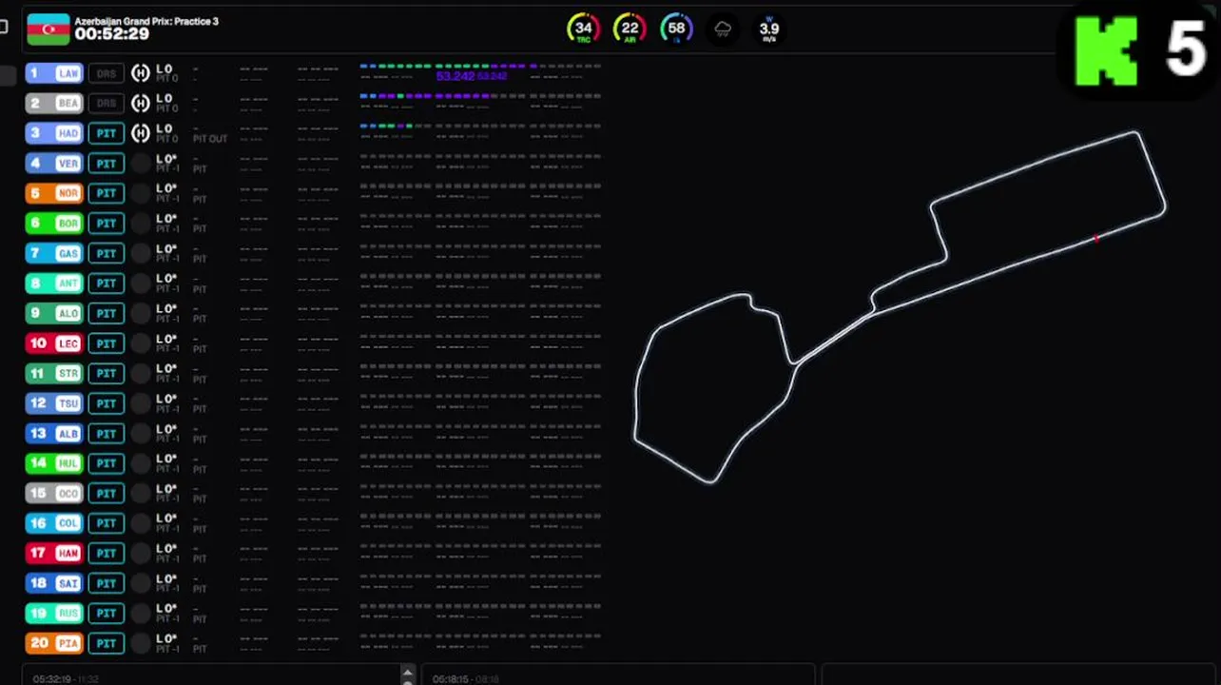1221x685 pixels.
Task: Click the purple 53.242 sector time for LAW
Action: tap(455, 76)
